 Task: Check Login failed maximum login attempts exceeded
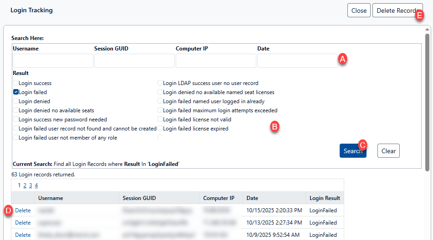pyautogui.click(x=160, y=110)
